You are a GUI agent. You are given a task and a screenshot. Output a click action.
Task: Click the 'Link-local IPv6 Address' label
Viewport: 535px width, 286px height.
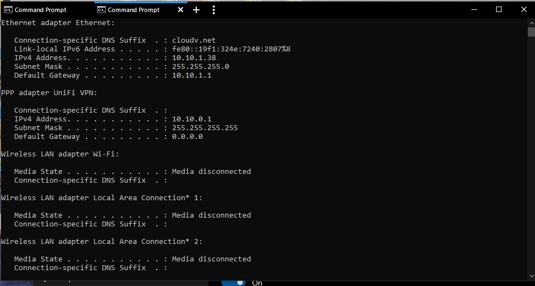(x=65, y=49)
